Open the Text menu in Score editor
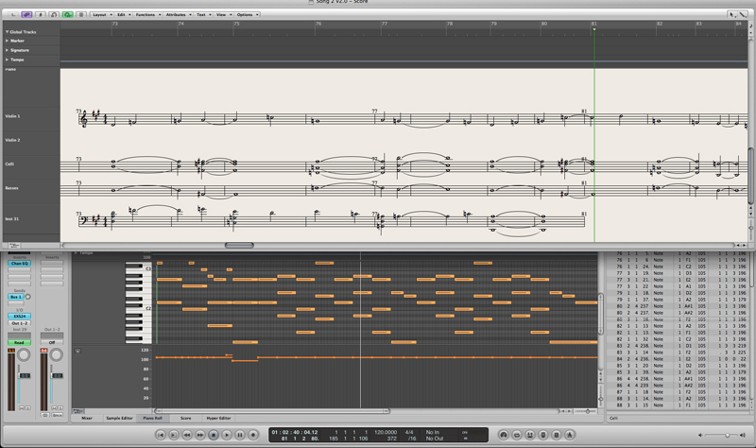756x448 pixels. pyautogui.click(x=203, y=14)
